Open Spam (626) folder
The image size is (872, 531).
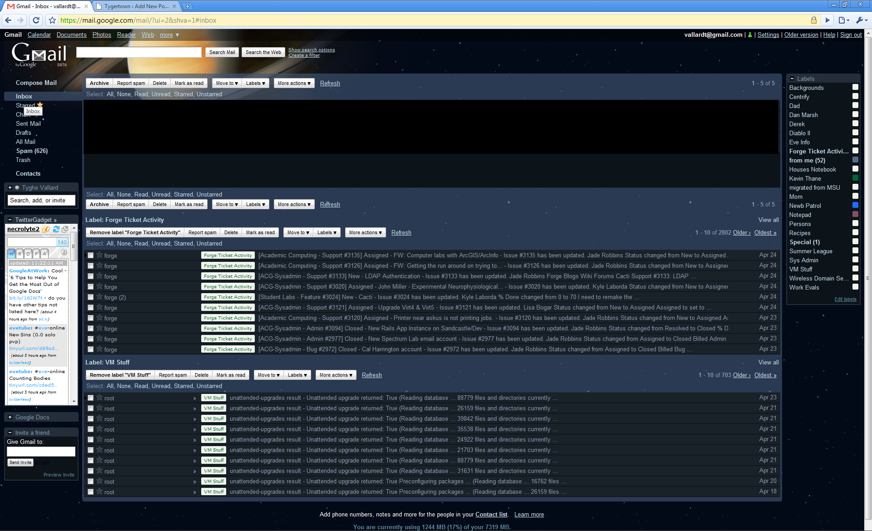click(x=32, y=151)
